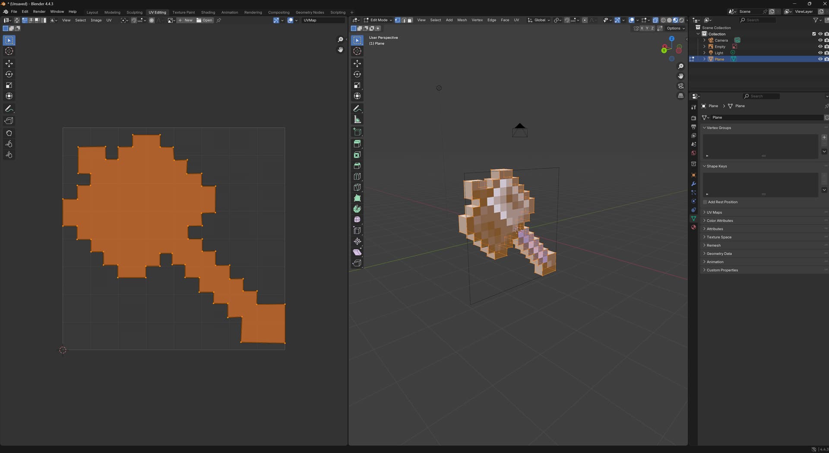829x453 pixels.
Task: Hide the Camera object in outliner
Action: pos(820,41)
